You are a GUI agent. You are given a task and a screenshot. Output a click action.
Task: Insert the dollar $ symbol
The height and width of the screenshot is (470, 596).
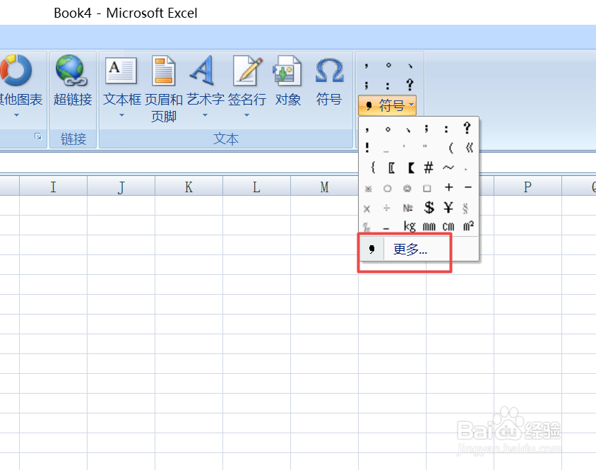(429, 207)
